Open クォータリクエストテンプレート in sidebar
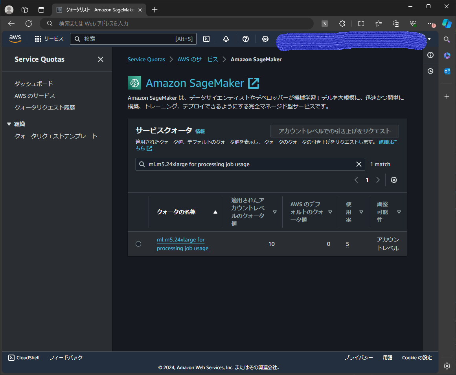Image resolution: width=456 pixels, height=375 pixels. pyautogui.click(x=56, y=136)
